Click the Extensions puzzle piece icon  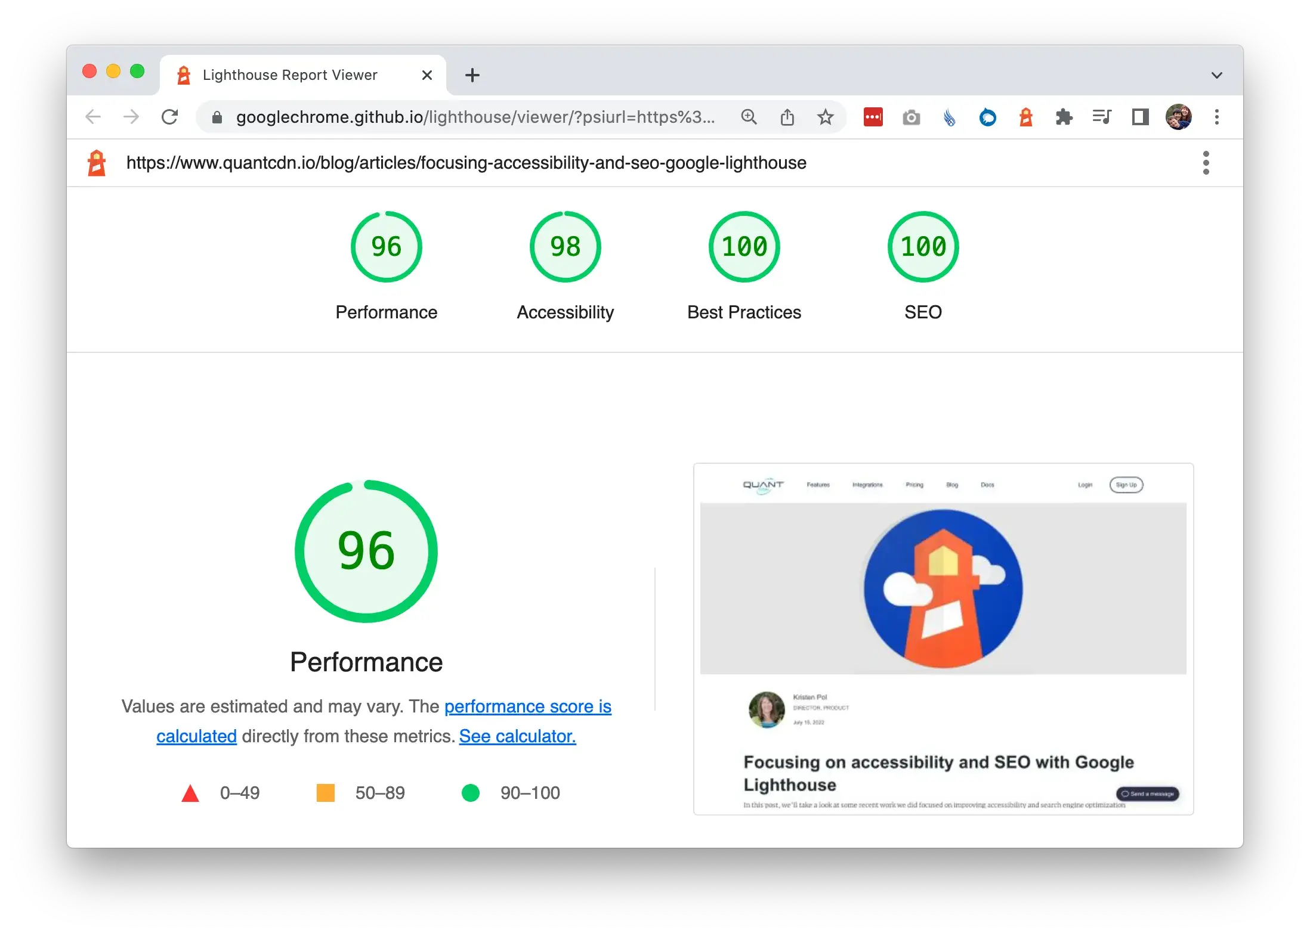coord(1064,117)
